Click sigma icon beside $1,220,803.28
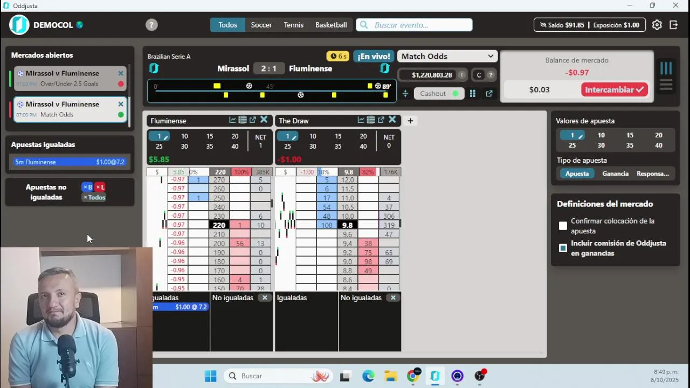Image resolution: width=690 pixels, height=388 pixels. [x=462, y=75]
